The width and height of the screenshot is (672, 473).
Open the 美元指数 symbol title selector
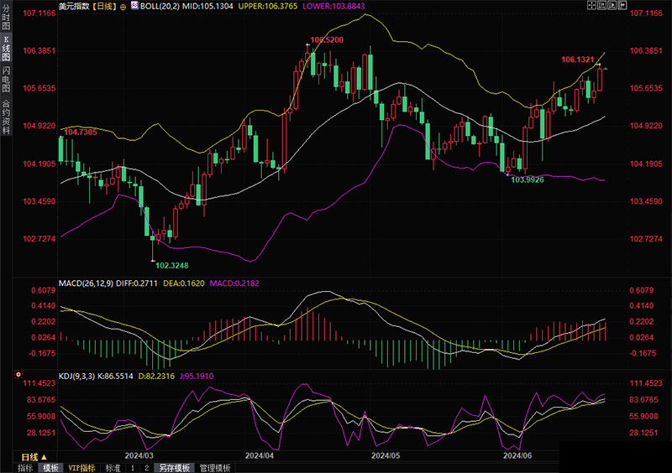coord(76,6)
